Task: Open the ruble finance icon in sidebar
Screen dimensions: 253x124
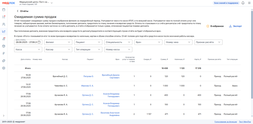Action: (3, 53)
